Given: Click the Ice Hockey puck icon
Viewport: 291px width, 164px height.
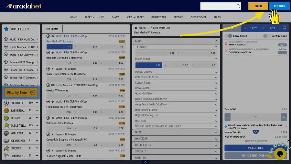Looking at the screenshot, I should point(6,141).
